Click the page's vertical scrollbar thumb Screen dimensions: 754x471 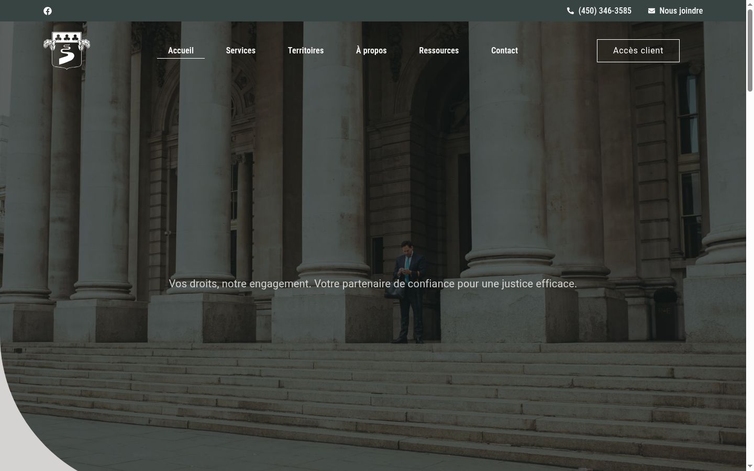750,51
